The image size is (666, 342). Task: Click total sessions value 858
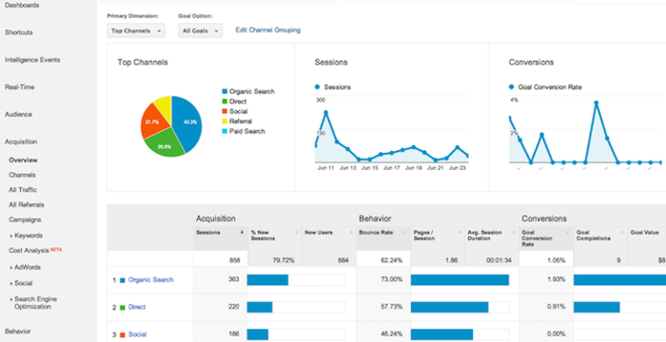[234, 260]
